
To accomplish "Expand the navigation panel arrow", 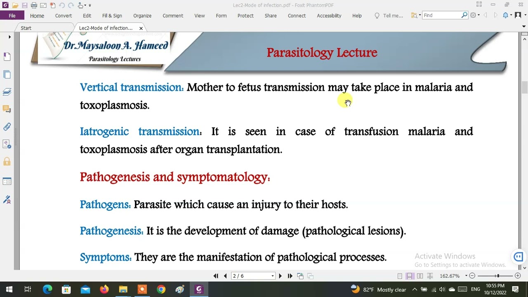I will click(x=9, y=37).
